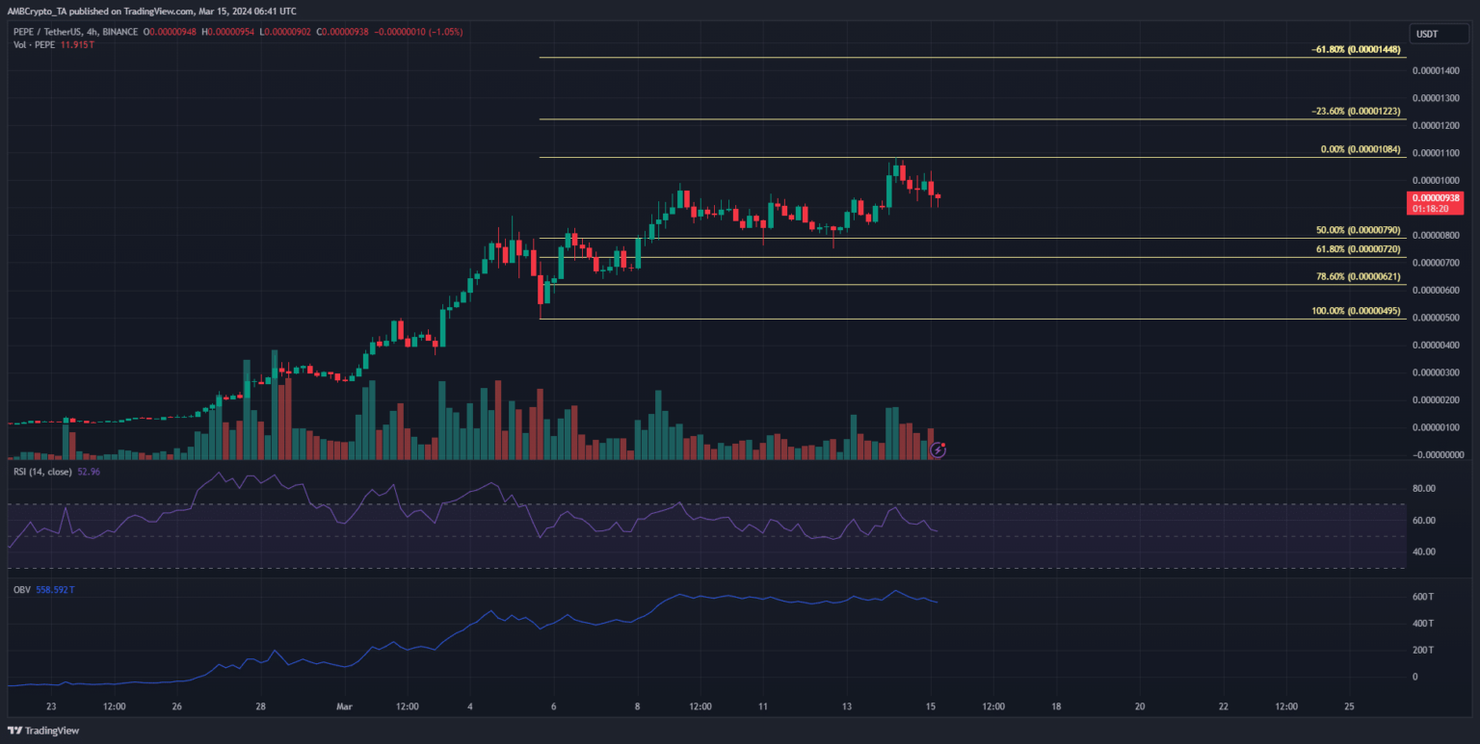Click the '15' date on time axis
Viewport: 1480px width, 744px height.
coord(931,706)
